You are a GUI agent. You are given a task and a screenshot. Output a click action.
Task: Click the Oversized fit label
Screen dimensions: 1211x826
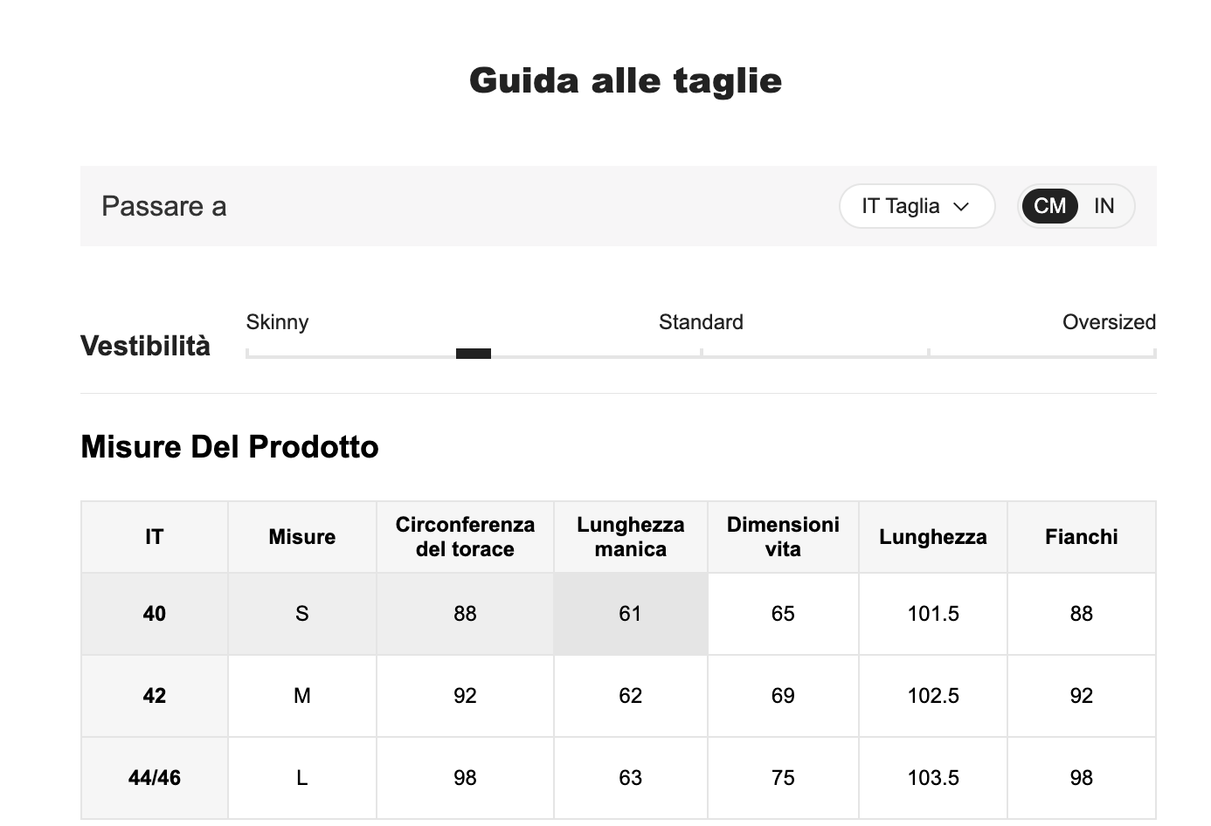1109,322
